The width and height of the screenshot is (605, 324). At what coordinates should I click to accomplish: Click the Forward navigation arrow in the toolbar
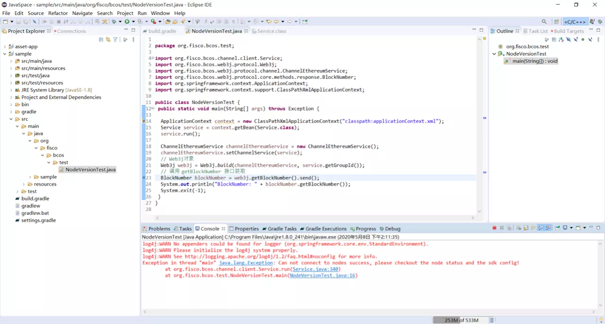point(290,22)
